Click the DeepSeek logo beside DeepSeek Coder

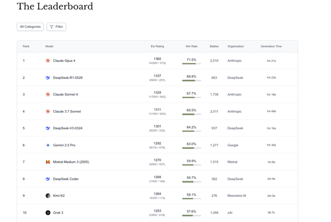point(48,179)
